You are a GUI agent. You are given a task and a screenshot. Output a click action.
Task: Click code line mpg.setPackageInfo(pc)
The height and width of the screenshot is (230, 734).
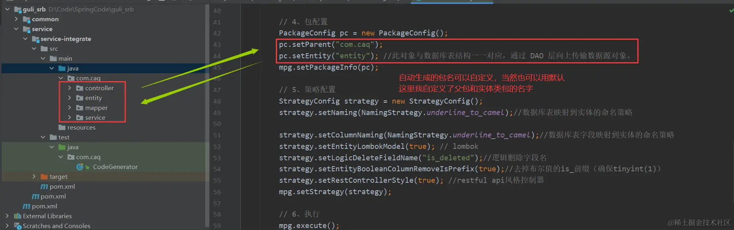coord(328,67)
